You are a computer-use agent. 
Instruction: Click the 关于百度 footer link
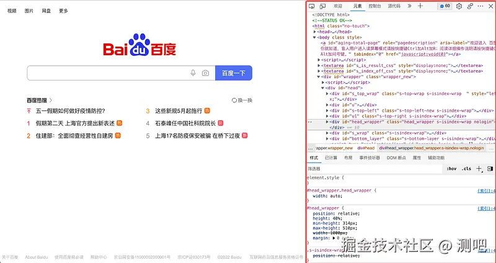coord(10,257)
